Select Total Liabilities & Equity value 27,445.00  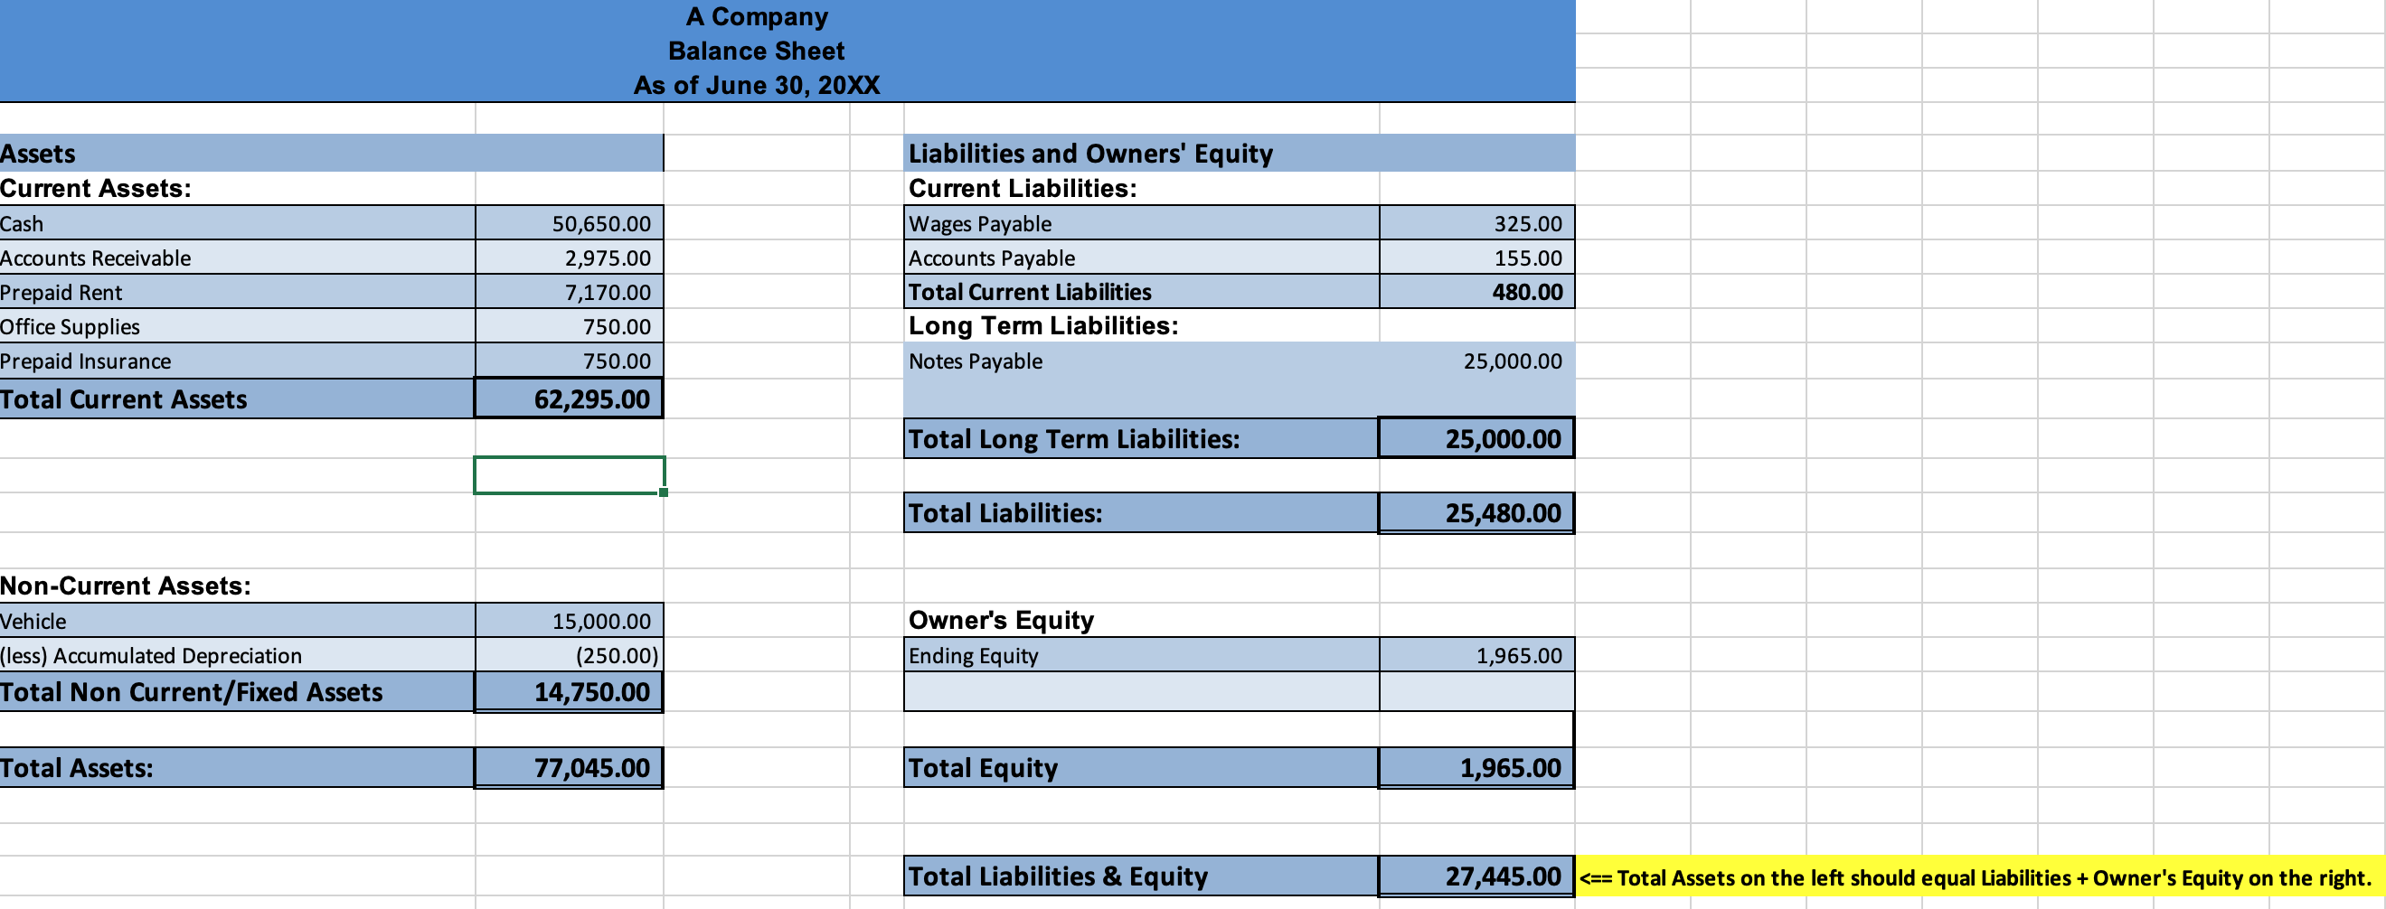click(x=1476, y=876)
